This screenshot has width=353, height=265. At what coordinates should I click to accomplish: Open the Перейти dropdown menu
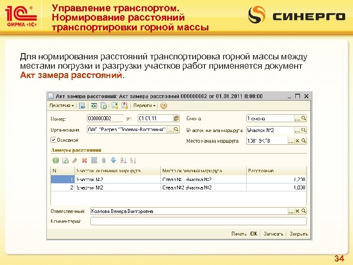point(144,106)
